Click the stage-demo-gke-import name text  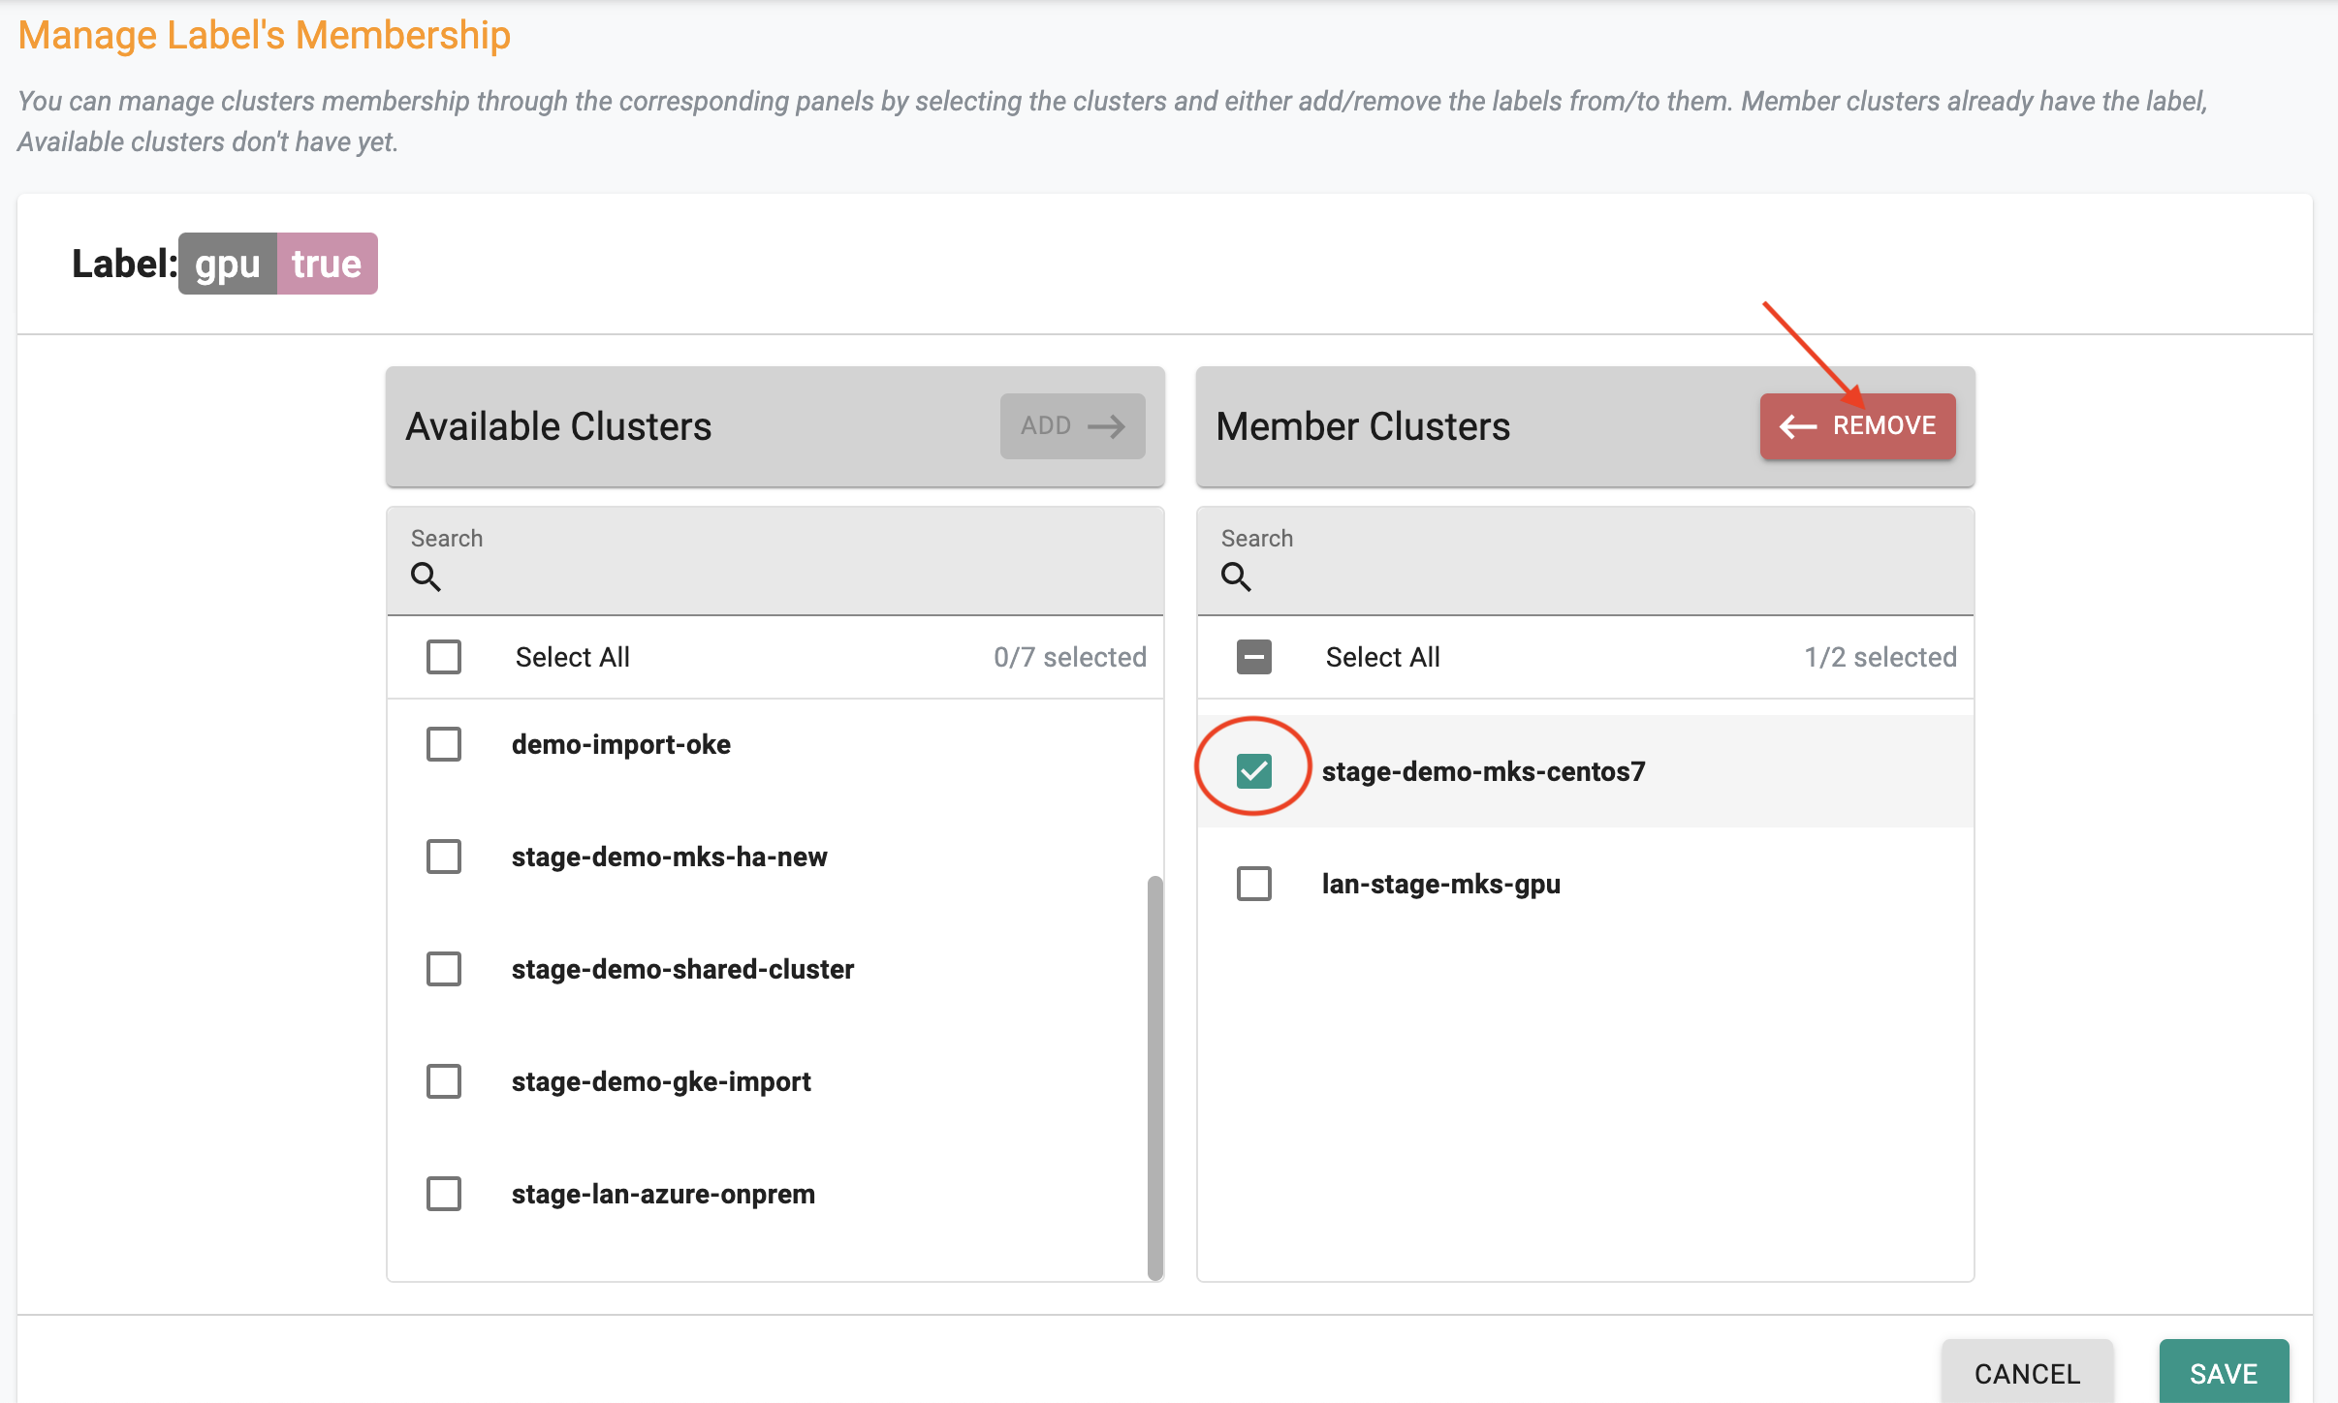point(661,1081)
